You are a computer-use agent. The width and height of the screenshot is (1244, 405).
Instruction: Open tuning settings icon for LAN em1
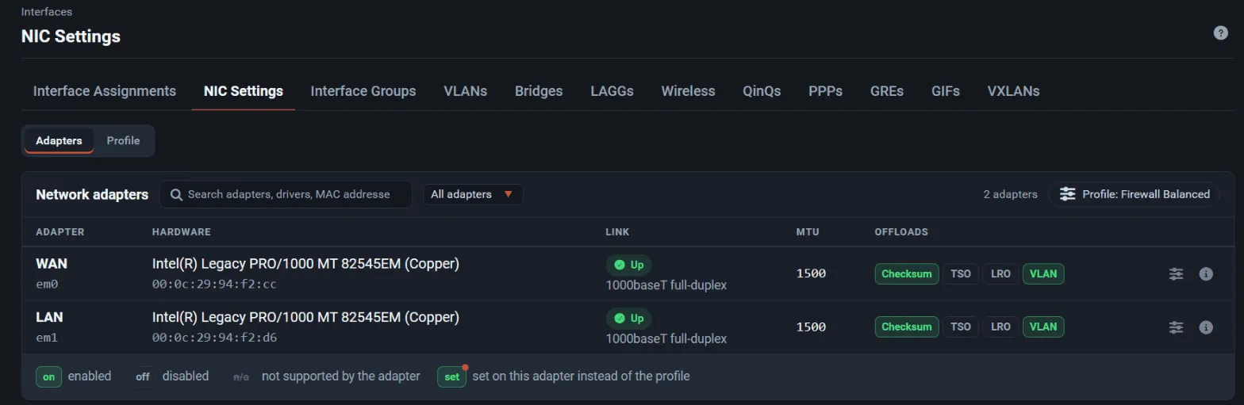[x=1176, y=327]
